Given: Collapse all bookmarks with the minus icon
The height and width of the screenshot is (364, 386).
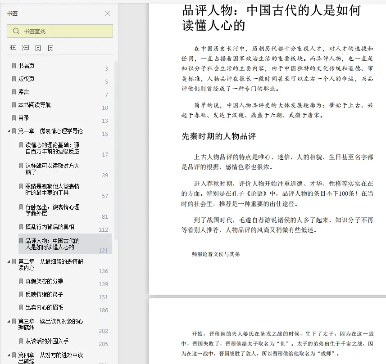Looking at the screenshot, I should pyautogui.click(x=26, y=48).
